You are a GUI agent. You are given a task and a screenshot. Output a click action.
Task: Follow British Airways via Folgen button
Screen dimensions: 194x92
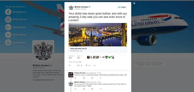(x=122, y=7)
